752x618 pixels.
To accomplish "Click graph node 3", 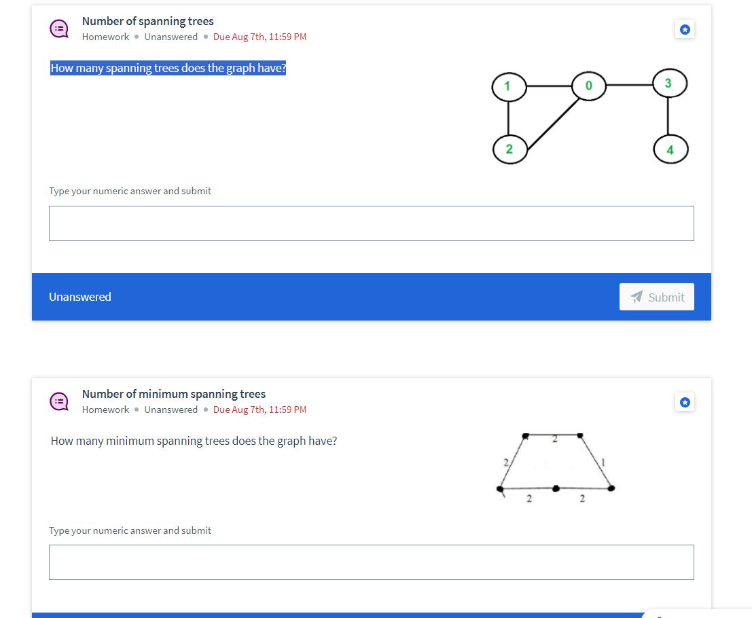I will (x=670, y=83).
